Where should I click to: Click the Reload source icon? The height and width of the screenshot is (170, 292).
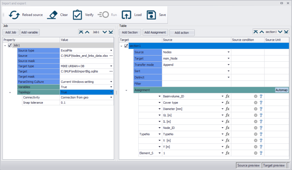pos(14,15)
